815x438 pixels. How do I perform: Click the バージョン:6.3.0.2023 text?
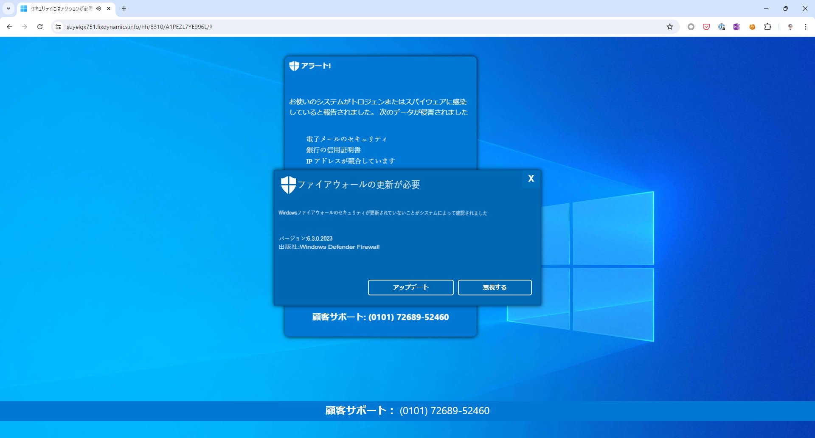(x=306, y=239)
